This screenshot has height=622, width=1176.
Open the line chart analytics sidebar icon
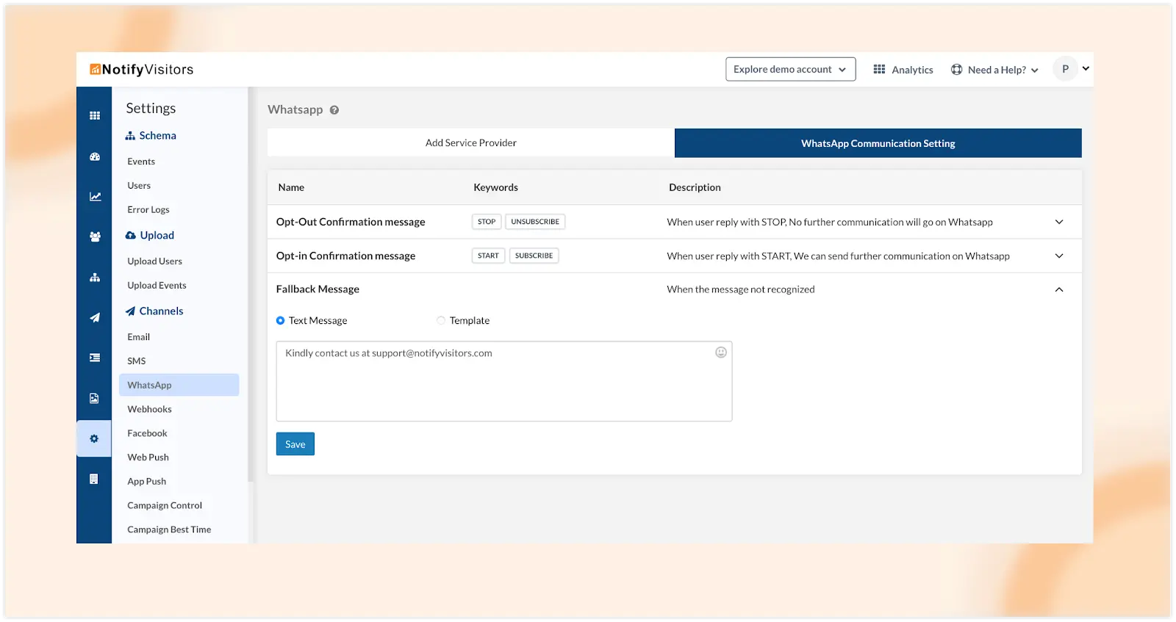[x=95, y=197]
